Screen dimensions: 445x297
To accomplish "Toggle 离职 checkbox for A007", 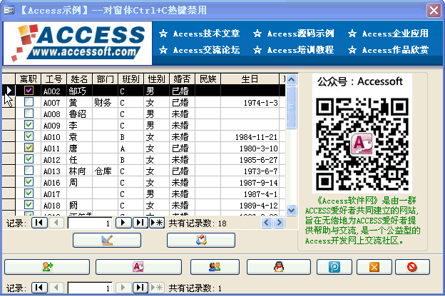I will pyautogui.click(x=29, y=102).
